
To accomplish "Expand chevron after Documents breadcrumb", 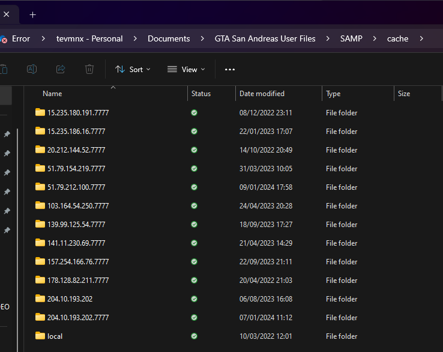I will point(202,38).
